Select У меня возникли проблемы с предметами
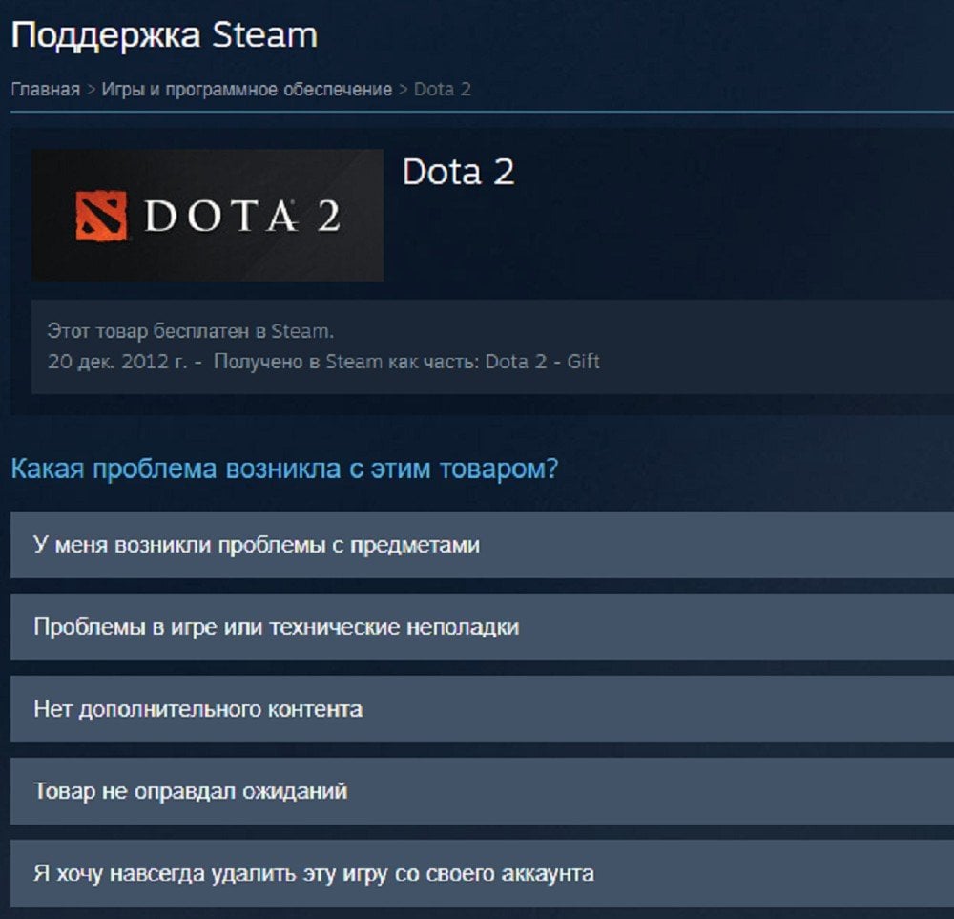The height and width of the screenshot is (919, 954). [482, 545]
